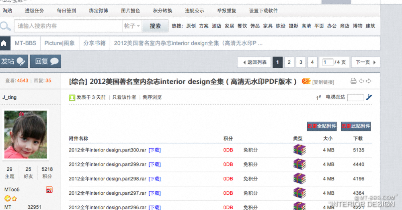Click [下载] for part297.rar

155,193
